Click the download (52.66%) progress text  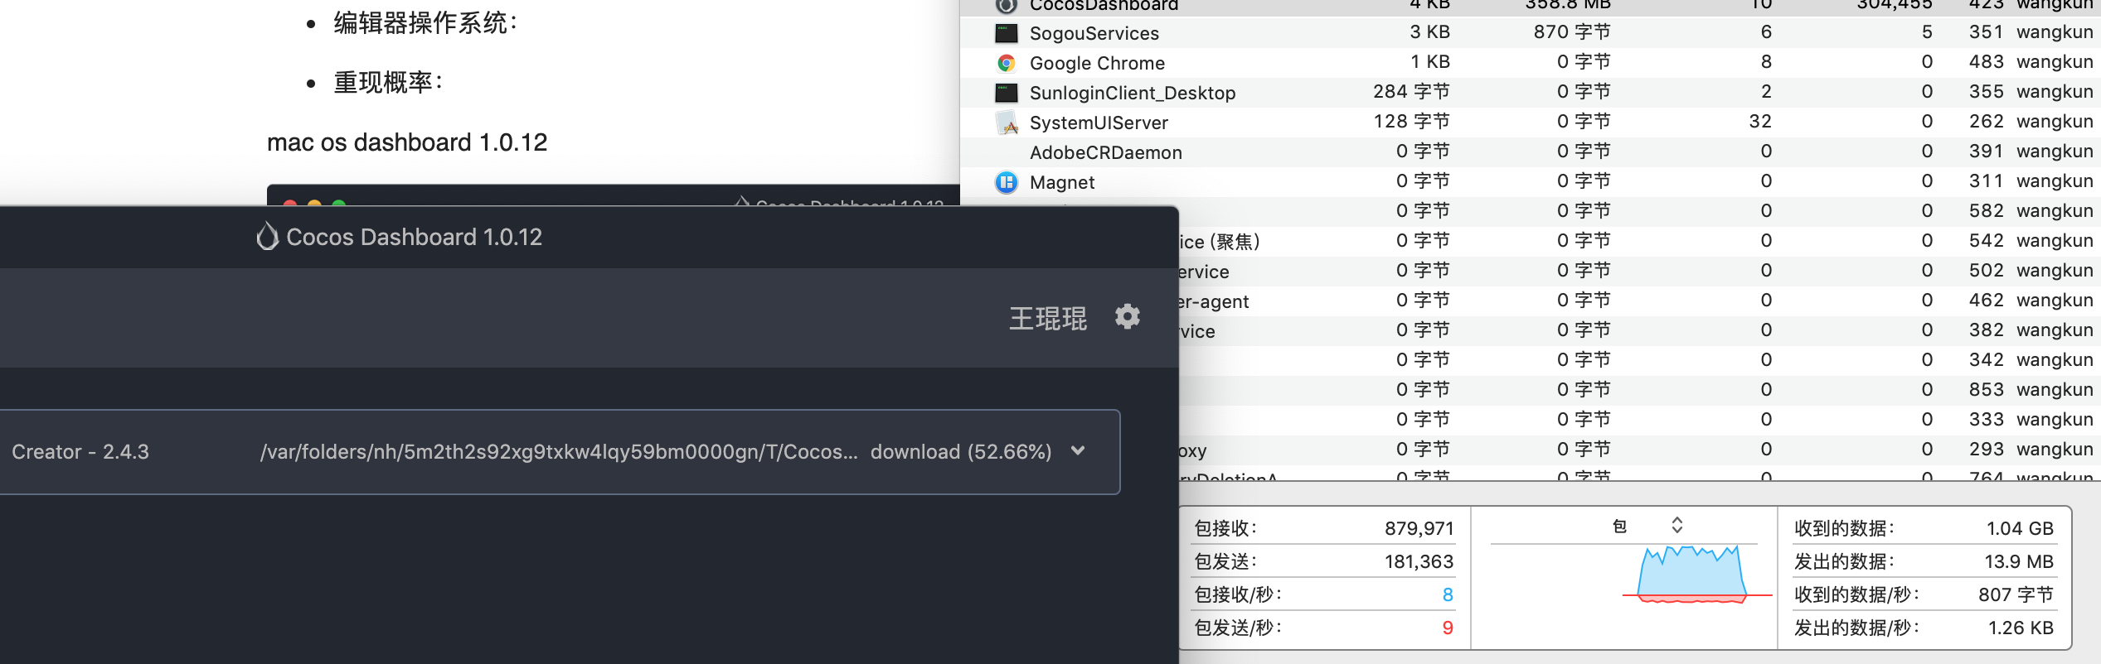pyautogui.click(x=960, y=452)
